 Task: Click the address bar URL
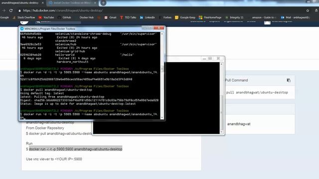[x=63, y=10]
